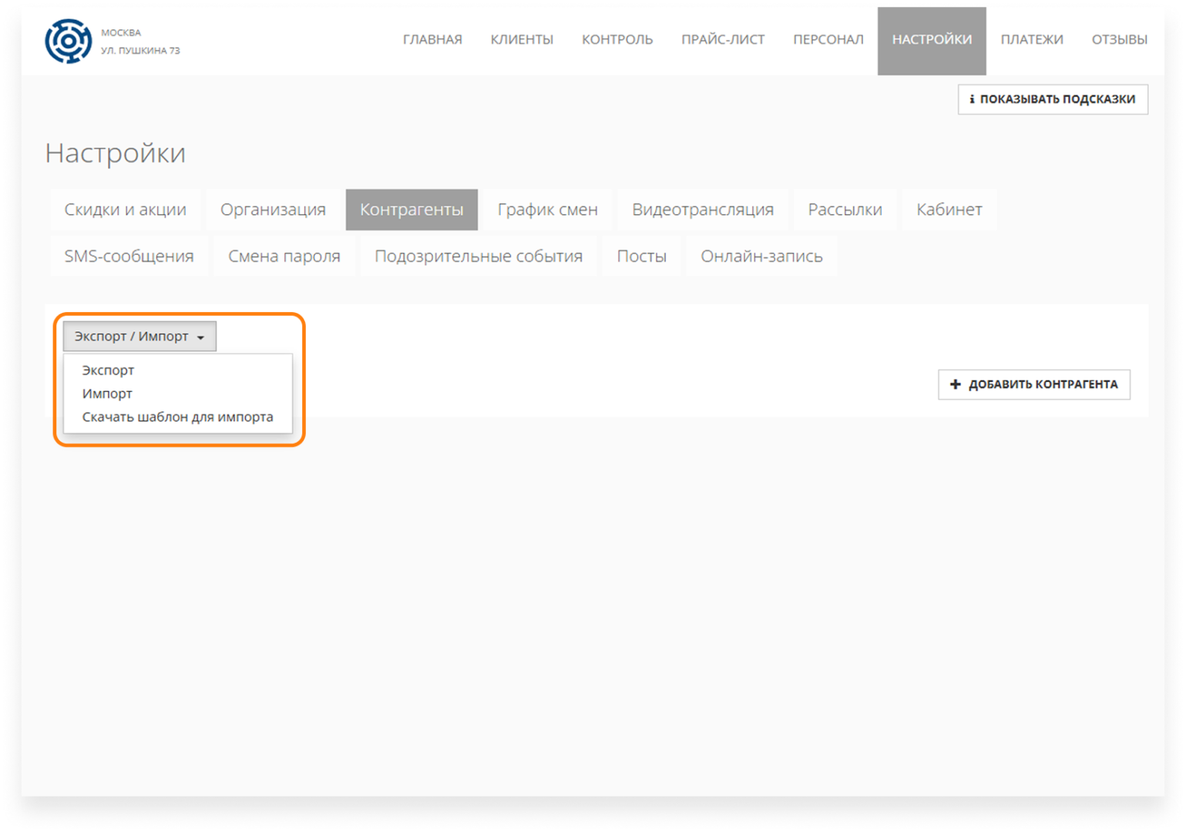
Task: Open the Отзывы navigation item
Action: pyautogui.click(x=1119, y=39)
